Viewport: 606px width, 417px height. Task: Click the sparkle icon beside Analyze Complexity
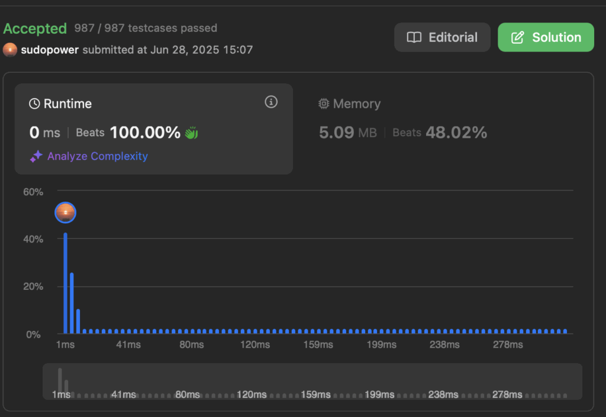pos(36,156)
